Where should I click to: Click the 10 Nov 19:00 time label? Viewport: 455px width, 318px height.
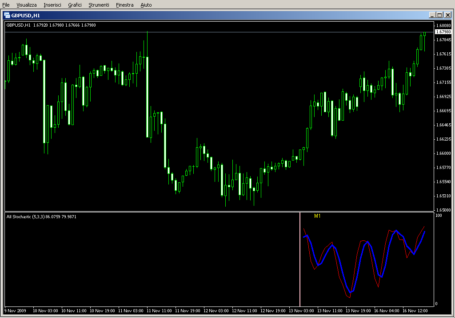click(x=102, y=311)
